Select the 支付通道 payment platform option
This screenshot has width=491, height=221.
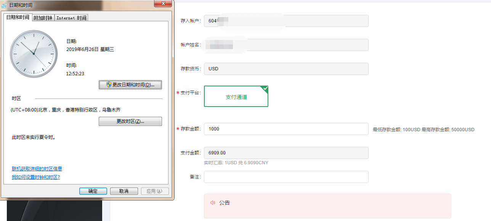coord(236,97)
